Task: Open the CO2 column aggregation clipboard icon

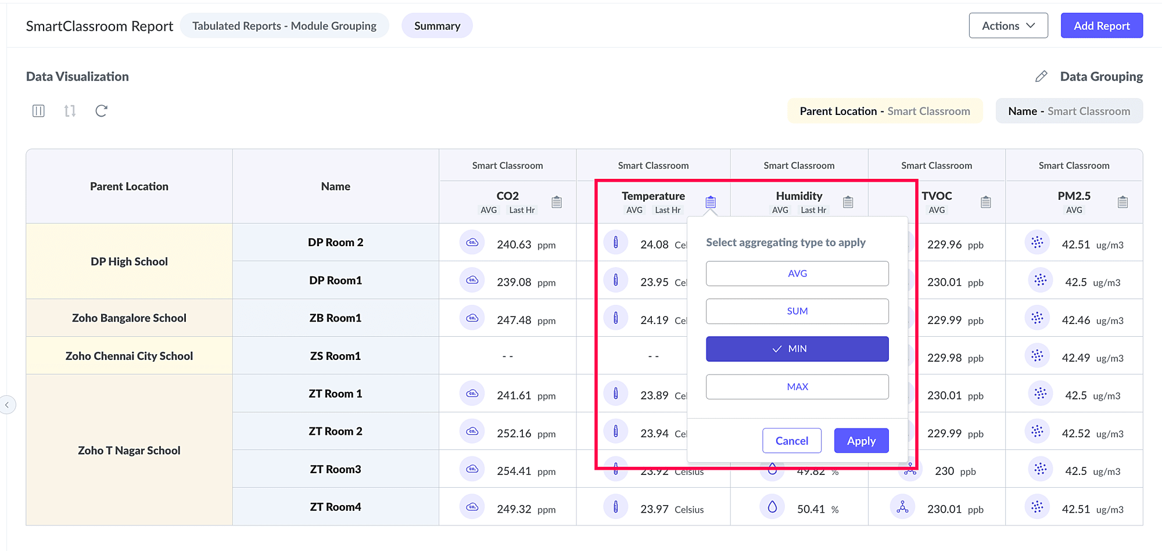Action: 557,202
